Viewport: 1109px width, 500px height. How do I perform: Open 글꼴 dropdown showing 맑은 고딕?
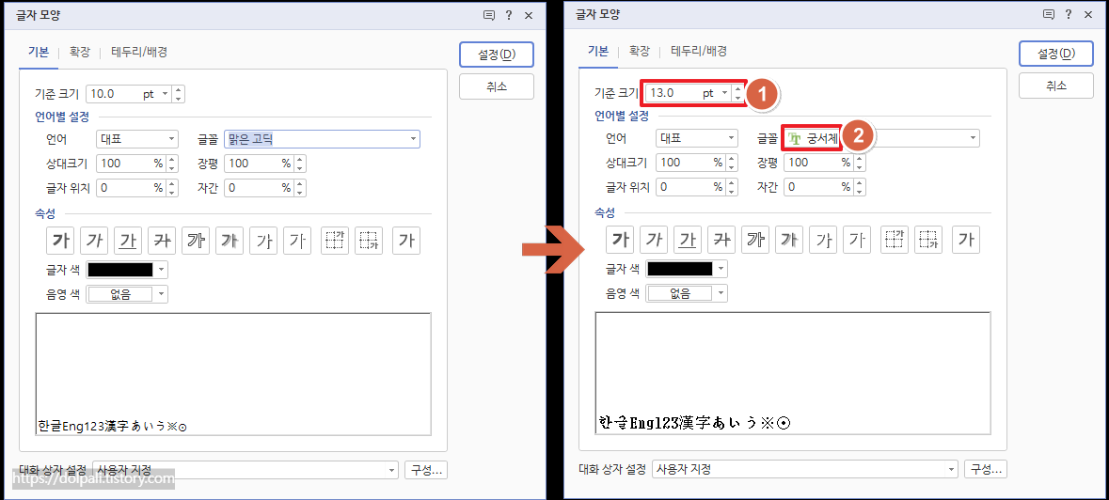[322, 139]
